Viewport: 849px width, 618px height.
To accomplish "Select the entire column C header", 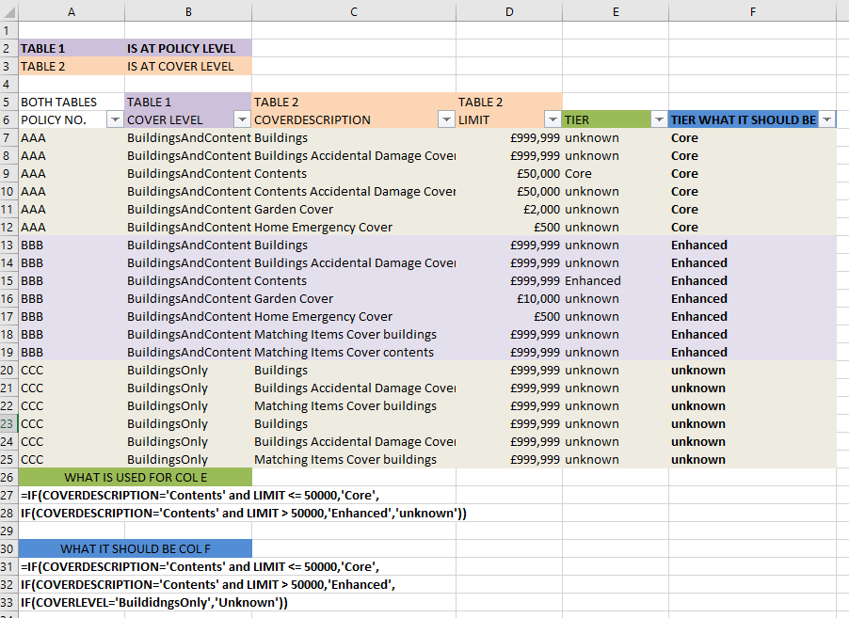I will (x=353, y=11).
